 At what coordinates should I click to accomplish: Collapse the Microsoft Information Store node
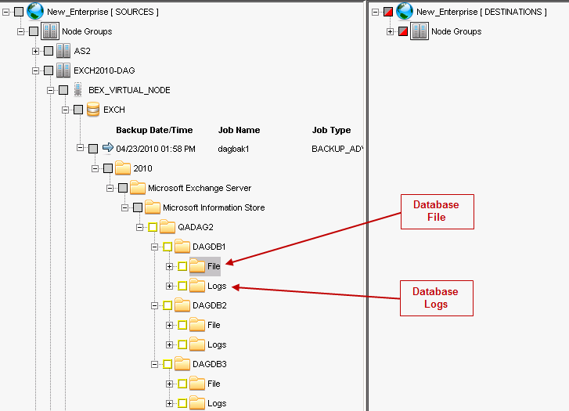point(125,207)
